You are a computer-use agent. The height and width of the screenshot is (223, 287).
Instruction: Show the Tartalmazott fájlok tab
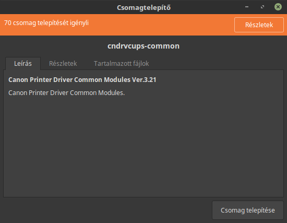tap(122, 64)
